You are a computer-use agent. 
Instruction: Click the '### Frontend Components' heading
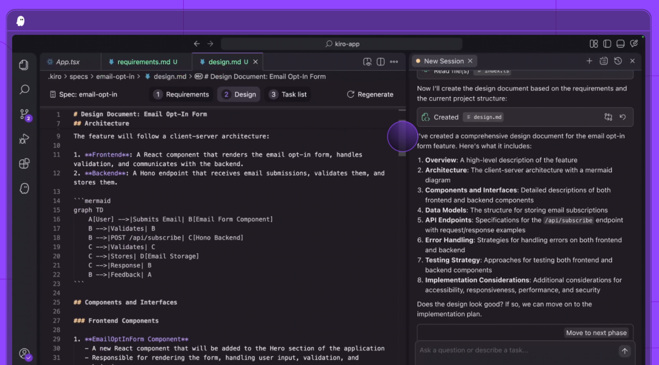[116, 321]
